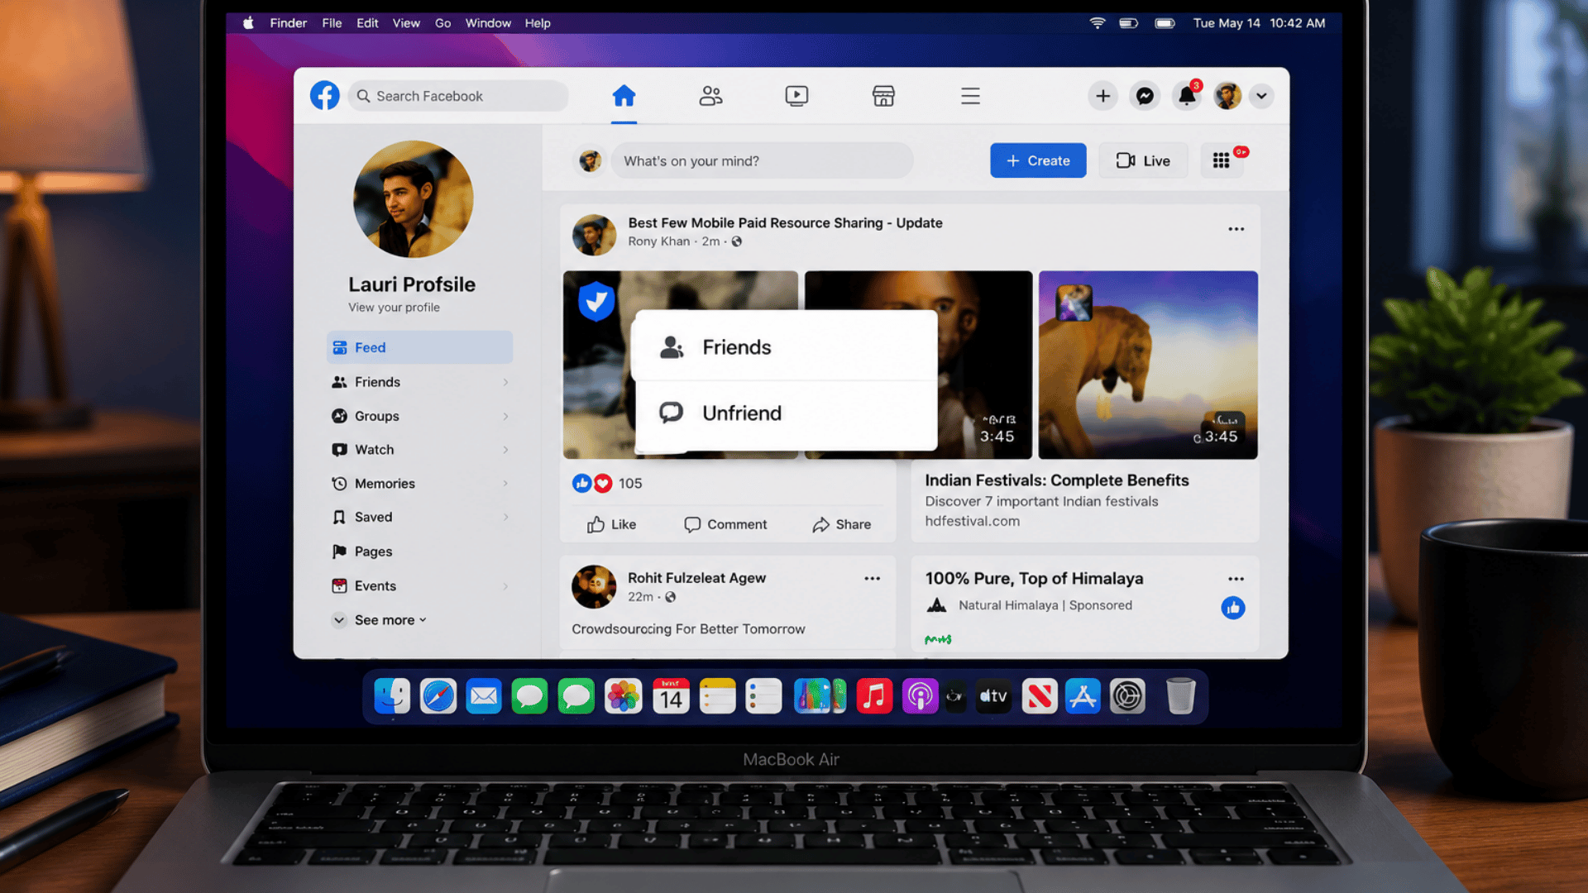Image resolution: width=1588 pixels, height=893 pixels.
Task: Click the Live video button
Action: 1143,160
